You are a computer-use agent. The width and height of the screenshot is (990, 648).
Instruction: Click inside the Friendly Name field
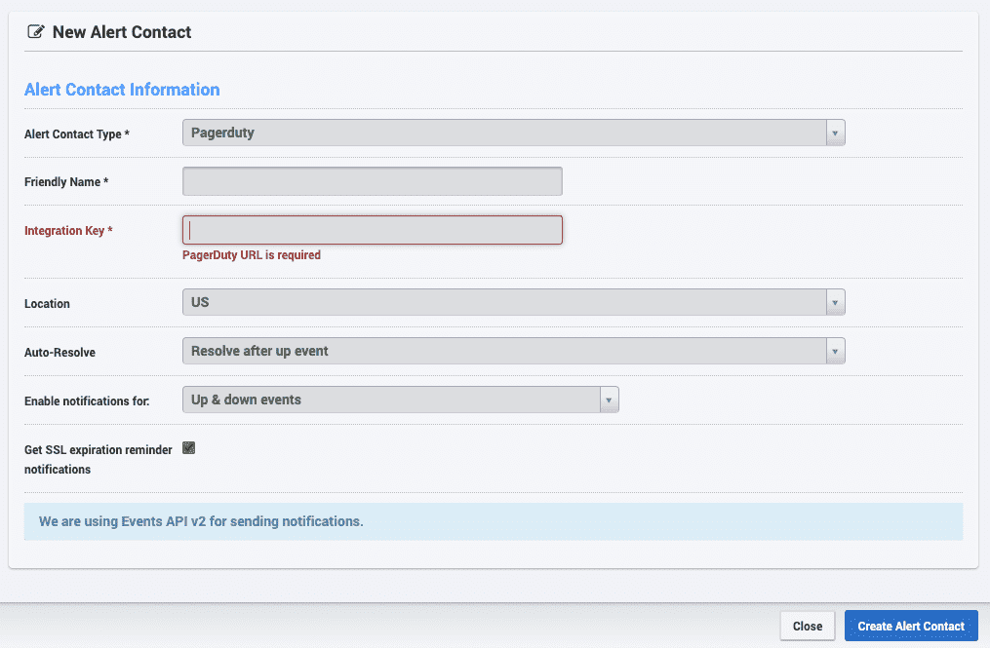(372, 180)
